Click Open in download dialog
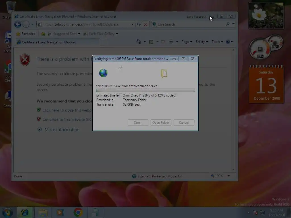The width and height of the screenshot is (291, 218). 138,123
